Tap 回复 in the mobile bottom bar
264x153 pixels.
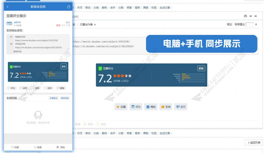click(15, 147)
